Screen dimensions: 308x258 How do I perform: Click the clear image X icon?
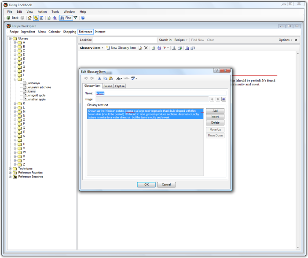click(x=218, y=99)
